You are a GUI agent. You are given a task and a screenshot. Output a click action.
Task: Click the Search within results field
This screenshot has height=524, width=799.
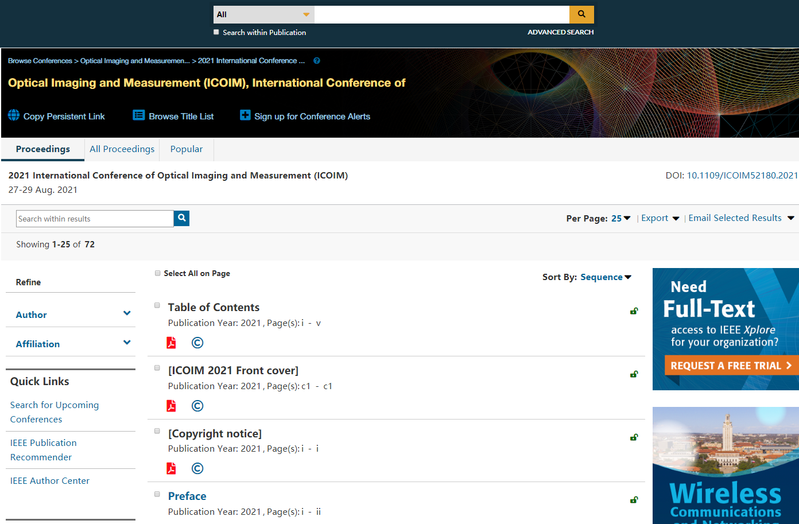(x=95, y=219)
